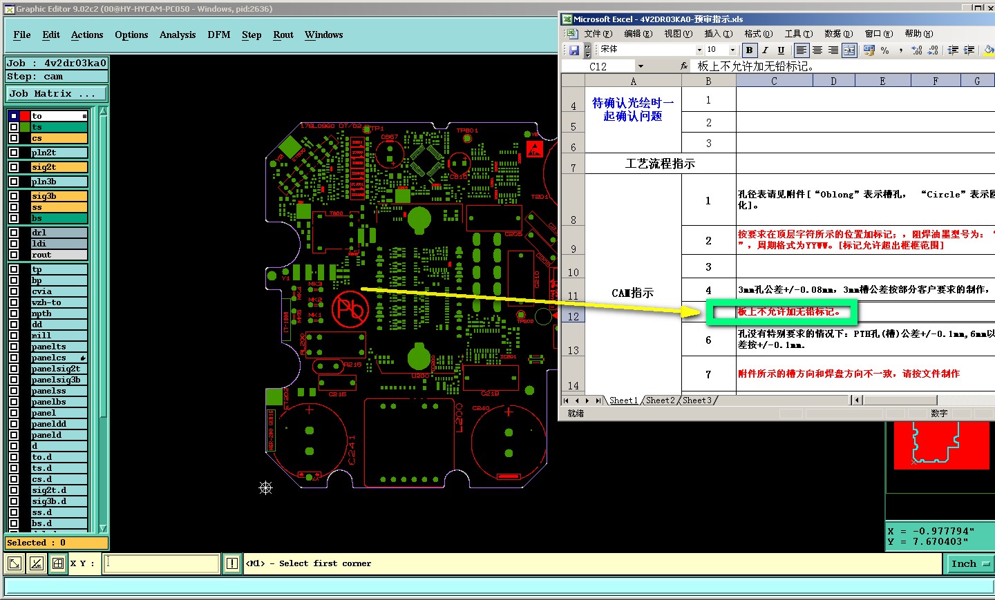Click the Job Matrix button
The image size is (995, 600).
coord(57,93)
